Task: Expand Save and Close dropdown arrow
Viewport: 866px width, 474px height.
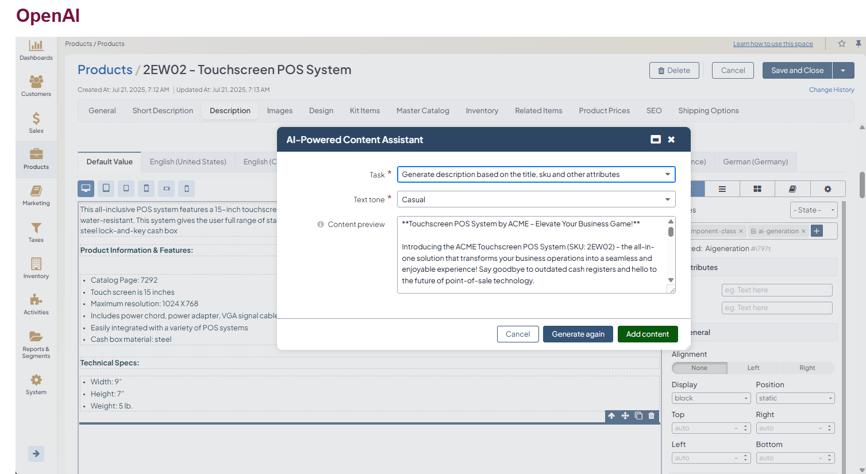Action: click(843, 71)
